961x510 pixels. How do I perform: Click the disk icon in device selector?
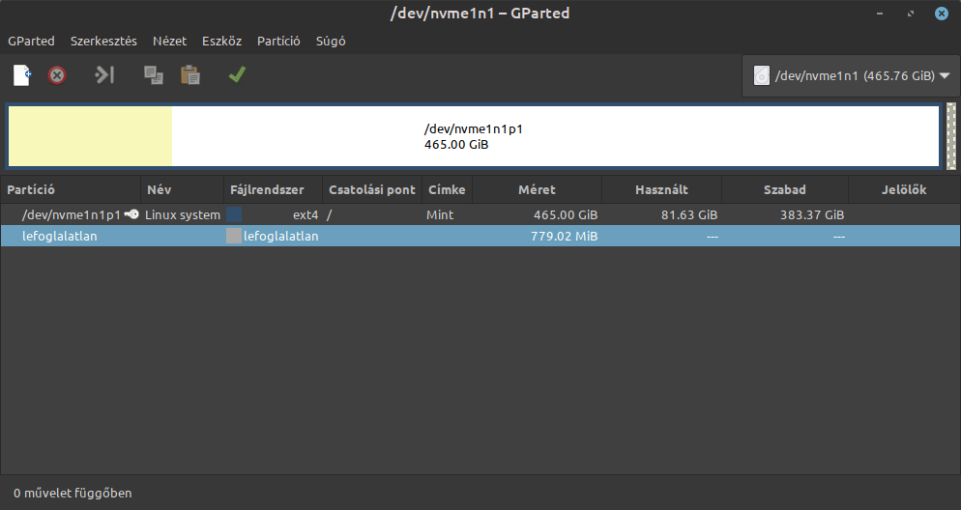(x=761, y=76)
